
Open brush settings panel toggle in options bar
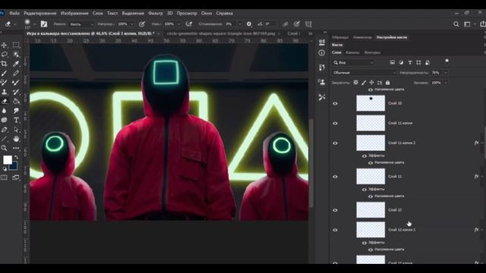[44, 24]
